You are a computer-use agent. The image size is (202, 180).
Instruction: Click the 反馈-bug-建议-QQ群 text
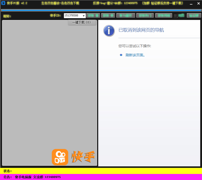coord(115,3)
